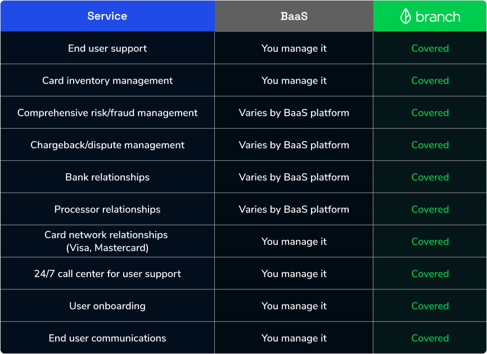Click the Comprehensive risk/fraud management label

coord(107,112)
